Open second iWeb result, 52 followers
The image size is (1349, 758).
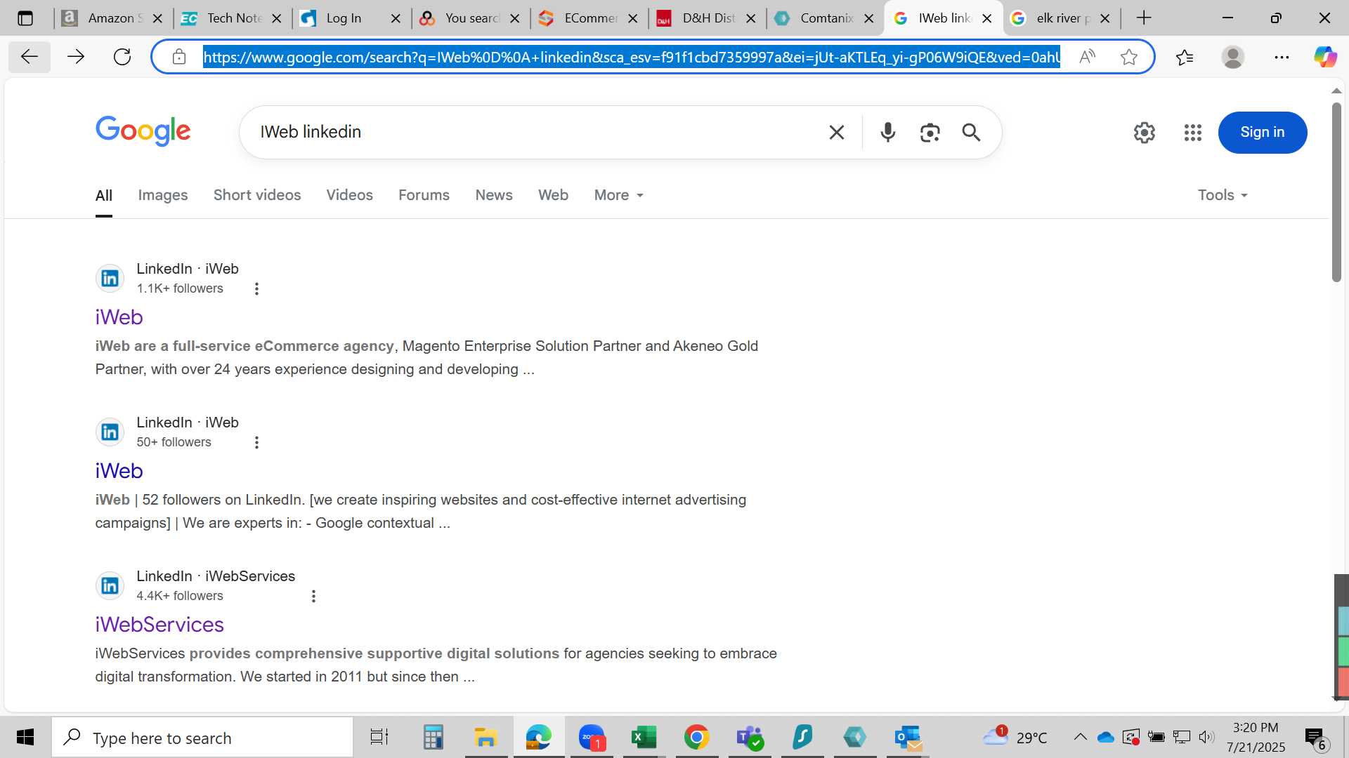point(119,471)
